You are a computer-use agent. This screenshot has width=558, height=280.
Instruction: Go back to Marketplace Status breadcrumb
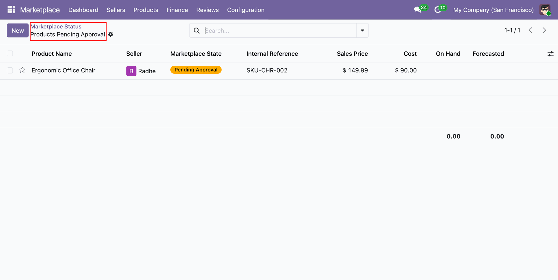click(x=56, y=26)
